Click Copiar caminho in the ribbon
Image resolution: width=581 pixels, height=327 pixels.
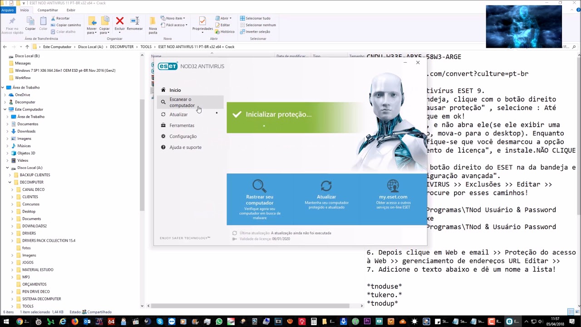point(65,25)
